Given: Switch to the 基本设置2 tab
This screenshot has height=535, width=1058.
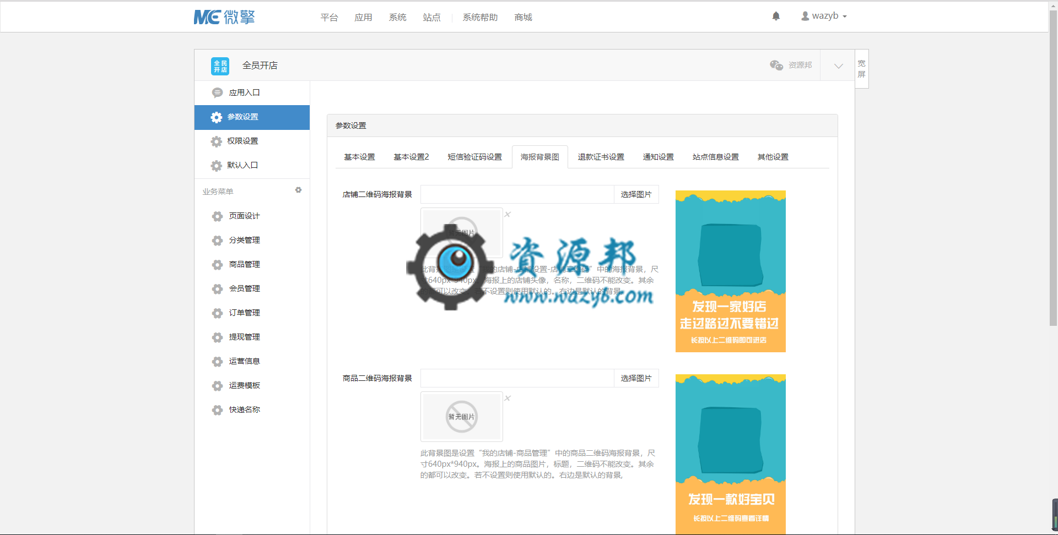Looking at the screenshot, I should click(x=411, y=157).
